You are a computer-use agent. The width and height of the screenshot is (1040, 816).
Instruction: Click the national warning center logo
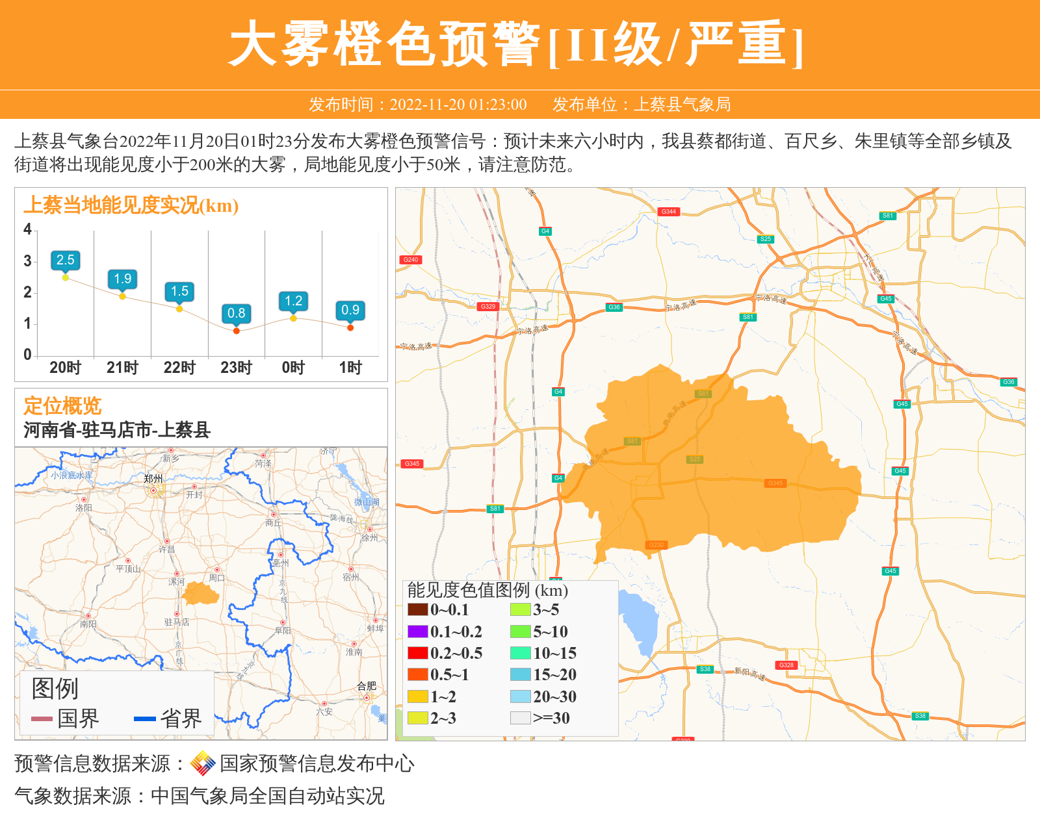[x=203, y=763]
